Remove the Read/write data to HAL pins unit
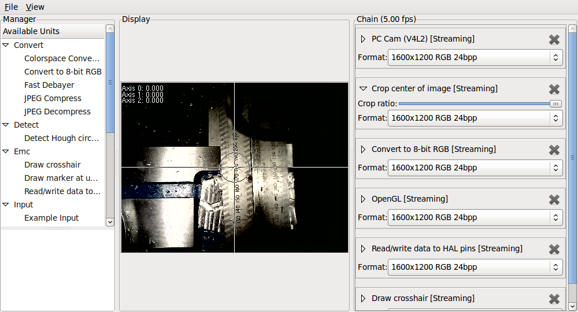578x312 pixels. tap(554, 250)
